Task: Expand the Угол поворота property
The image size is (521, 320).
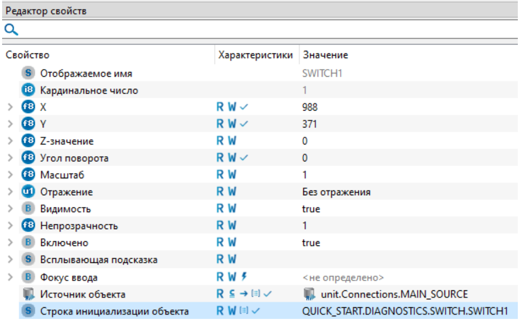Action: 10,158
